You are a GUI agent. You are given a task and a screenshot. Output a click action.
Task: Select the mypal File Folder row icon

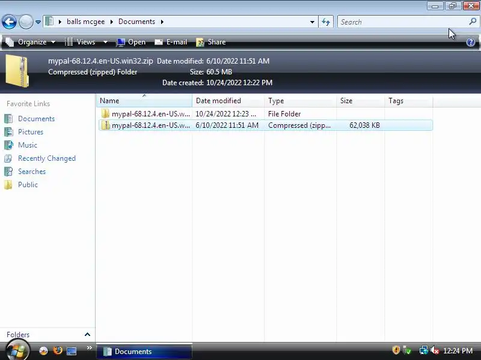(105, 113)
